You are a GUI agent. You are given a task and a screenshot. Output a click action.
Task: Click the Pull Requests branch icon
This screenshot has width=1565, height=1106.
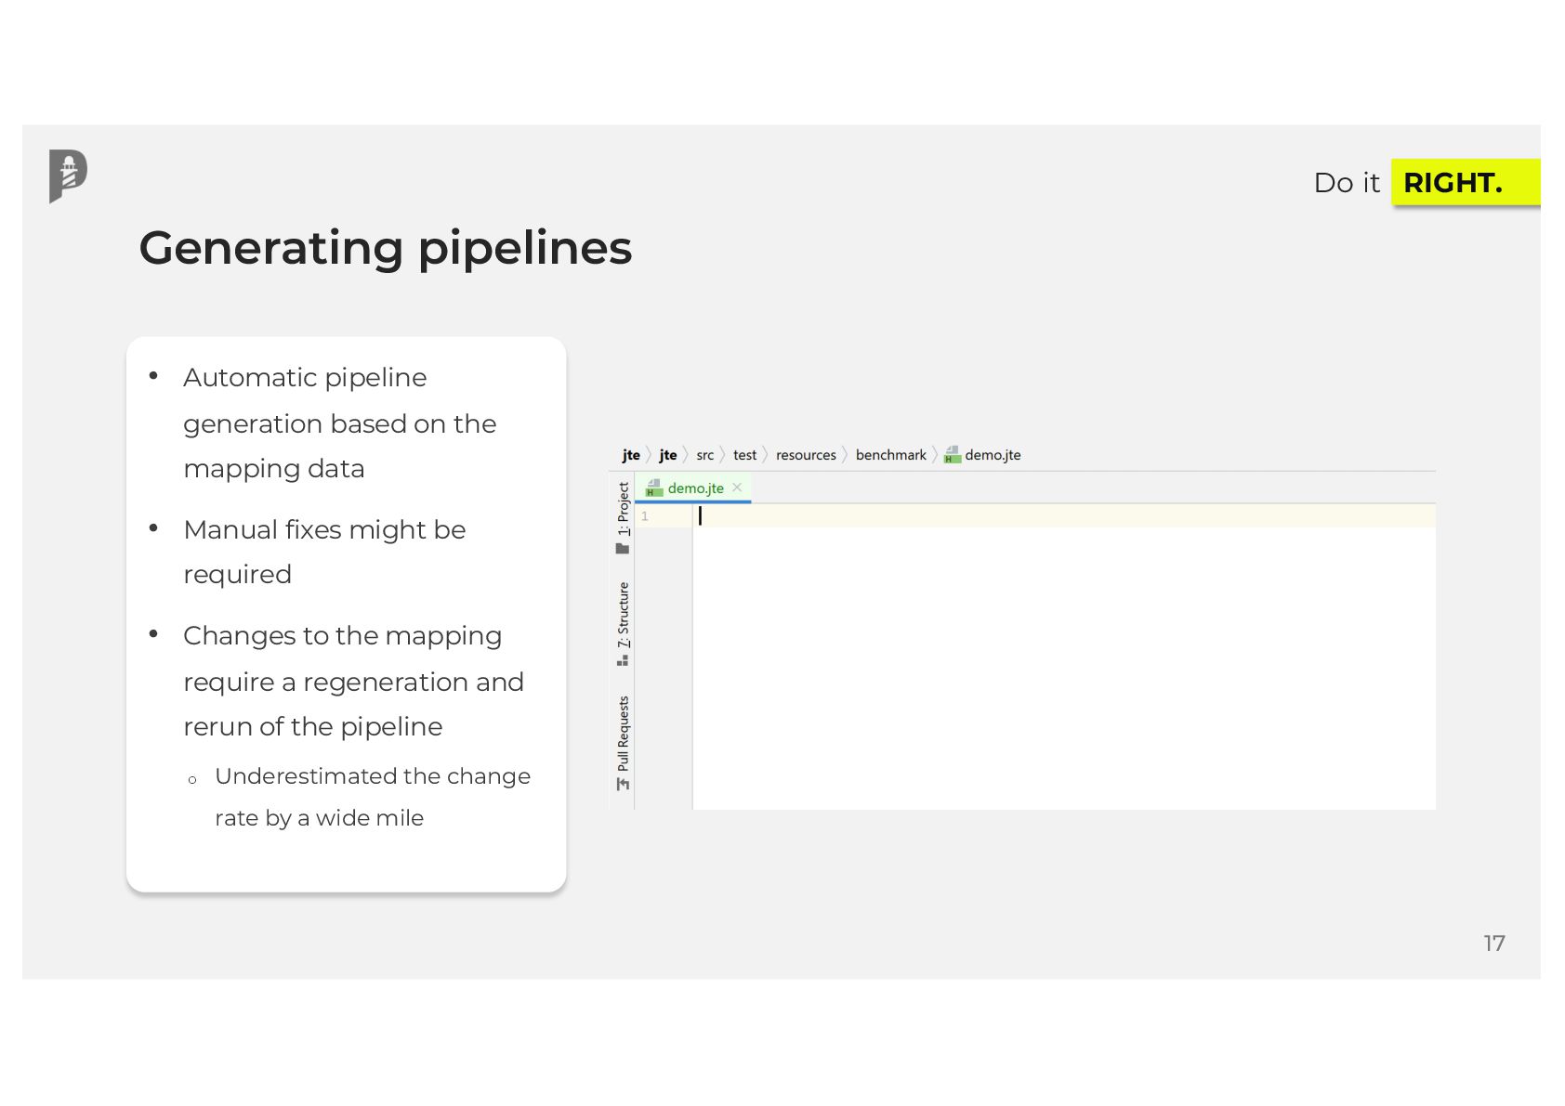[623, 785]
